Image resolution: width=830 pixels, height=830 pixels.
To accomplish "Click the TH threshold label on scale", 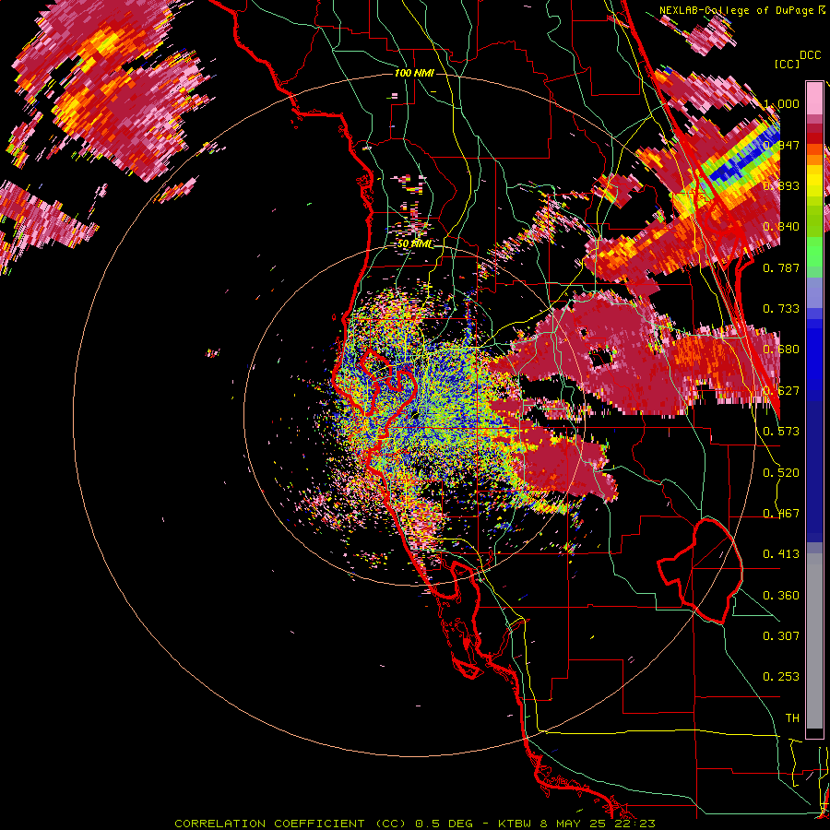I will tap(792, 718).
